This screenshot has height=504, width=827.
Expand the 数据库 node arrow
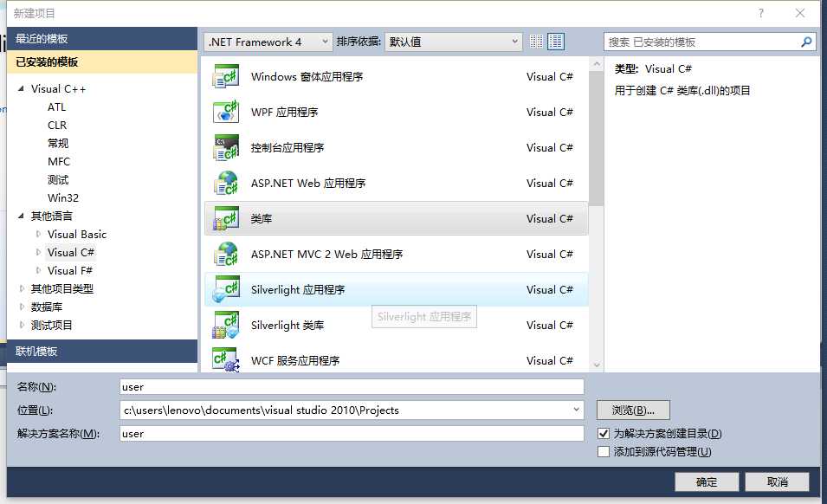22,307
